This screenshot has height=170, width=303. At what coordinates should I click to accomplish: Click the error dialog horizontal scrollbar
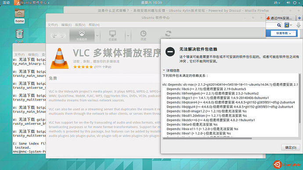(207, 138)
